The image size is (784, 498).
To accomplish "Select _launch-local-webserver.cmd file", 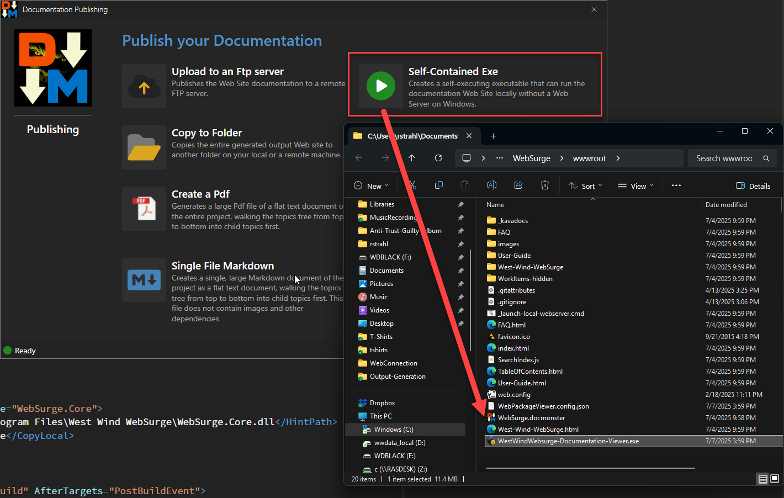I will click(541, 314).
